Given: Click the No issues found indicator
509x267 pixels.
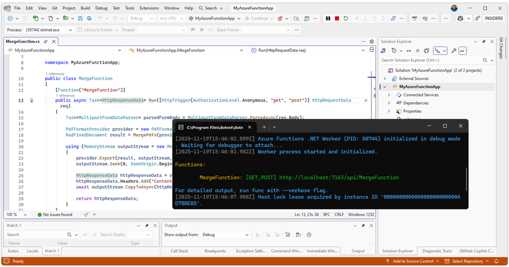Looking at the screenshot, I should (54, 214).
